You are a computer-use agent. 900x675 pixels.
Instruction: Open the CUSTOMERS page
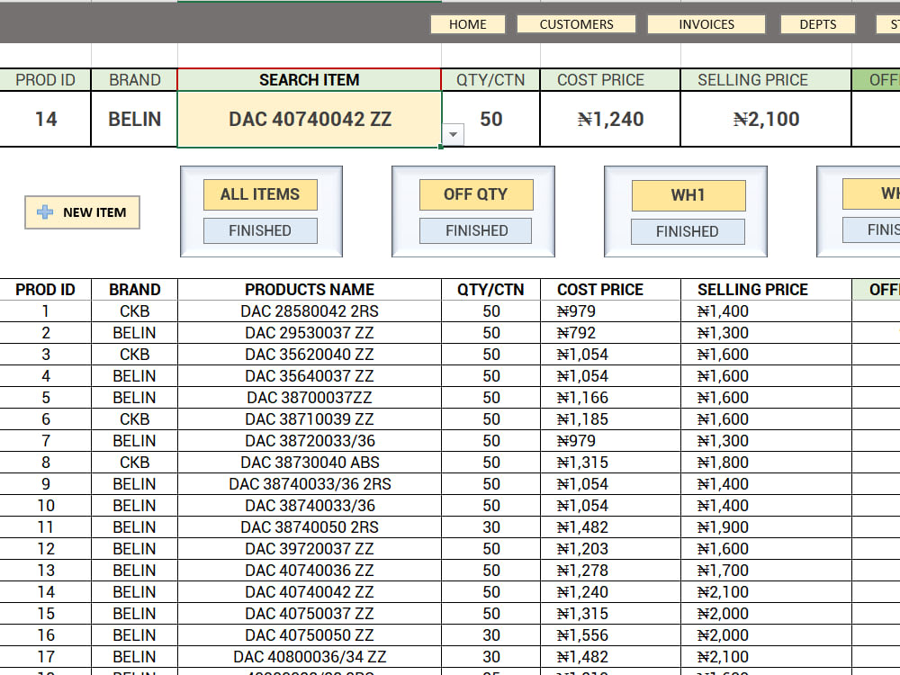point(576,23)
